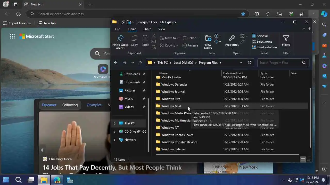Refresh the Program Files folder view
Viewport: 330px width, 185px height.
[x=249, y=62]
